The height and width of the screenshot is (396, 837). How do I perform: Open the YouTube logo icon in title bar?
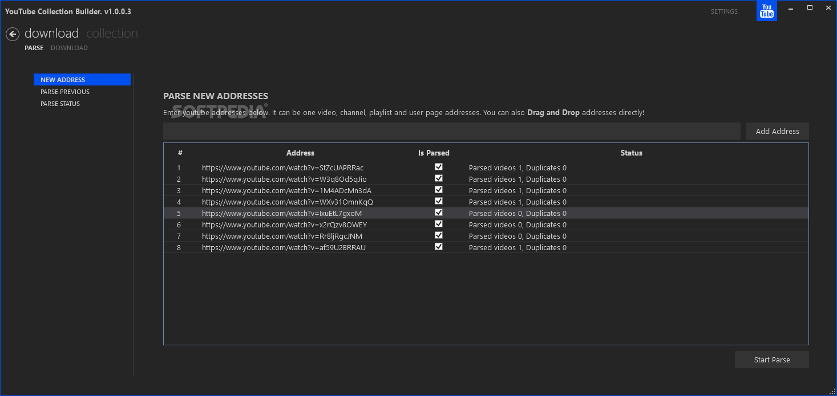(x=767, y=11)
